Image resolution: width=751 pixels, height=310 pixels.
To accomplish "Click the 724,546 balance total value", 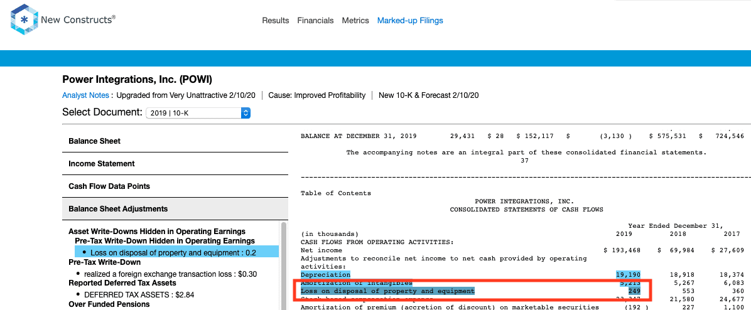I will pos(731,136).
